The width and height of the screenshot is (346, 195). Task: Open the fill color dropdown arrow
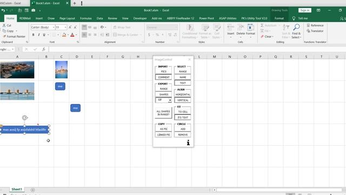(x=68, y=35)
